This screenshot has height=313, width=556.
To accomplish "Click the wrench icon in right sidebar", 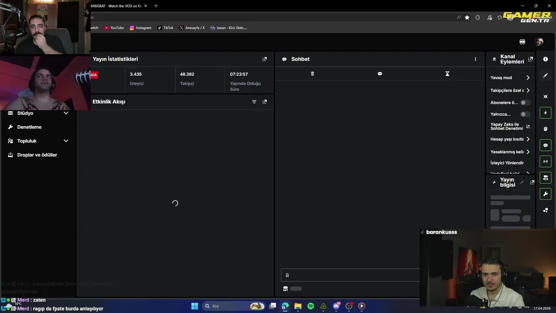I will pos(546,194).
